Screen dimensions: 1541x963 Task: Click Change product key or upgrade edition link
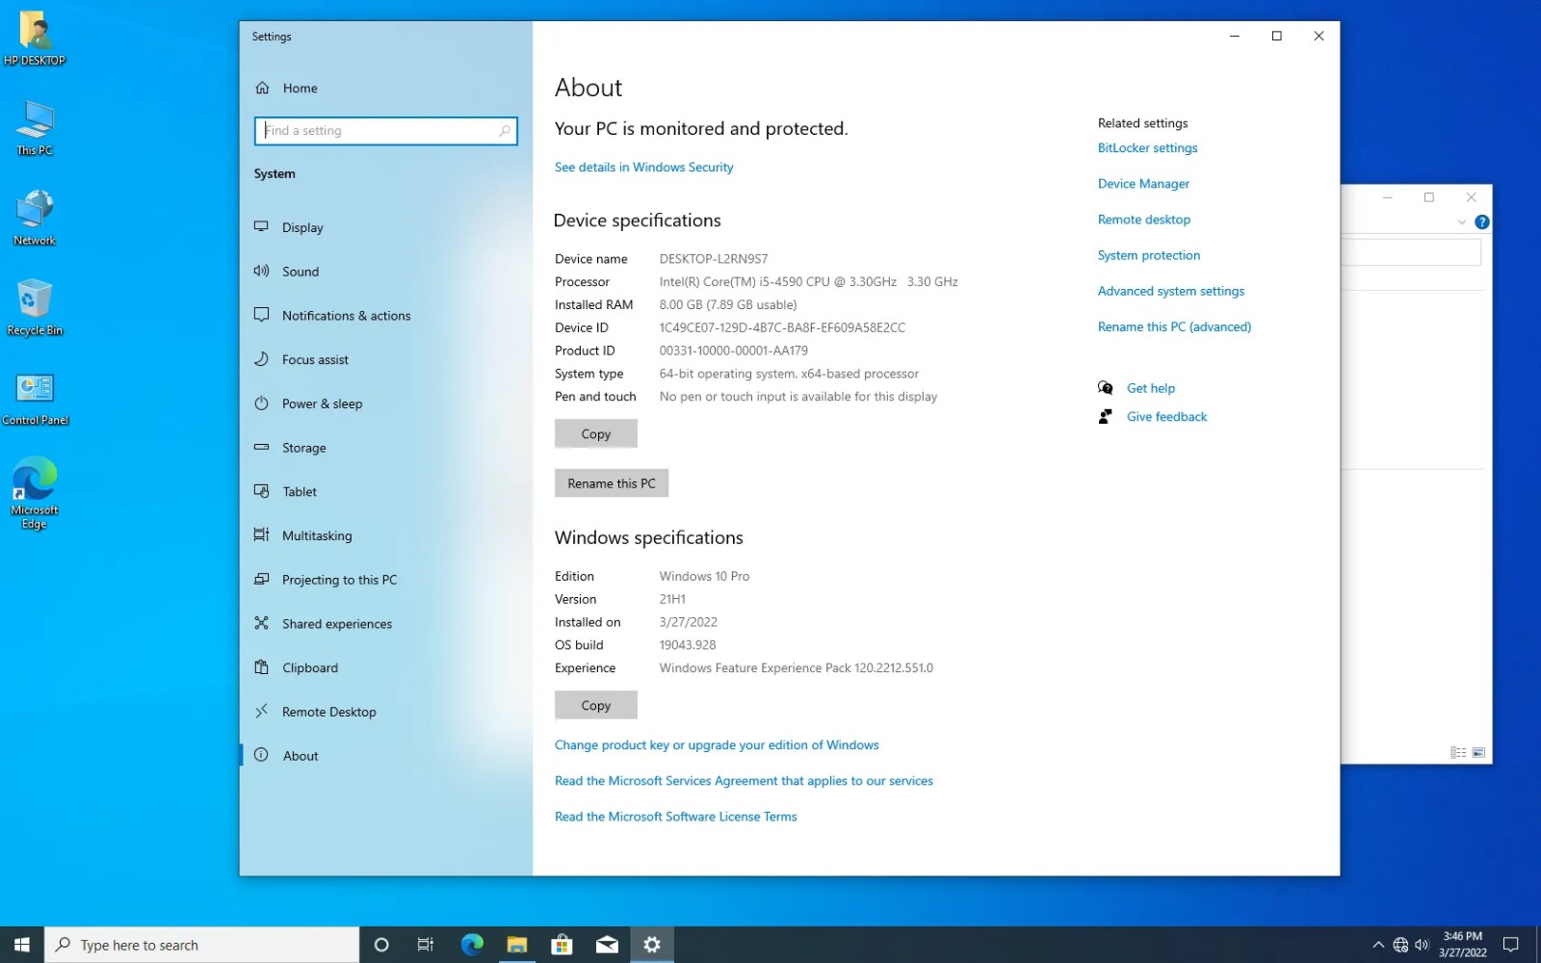[717, 744]
